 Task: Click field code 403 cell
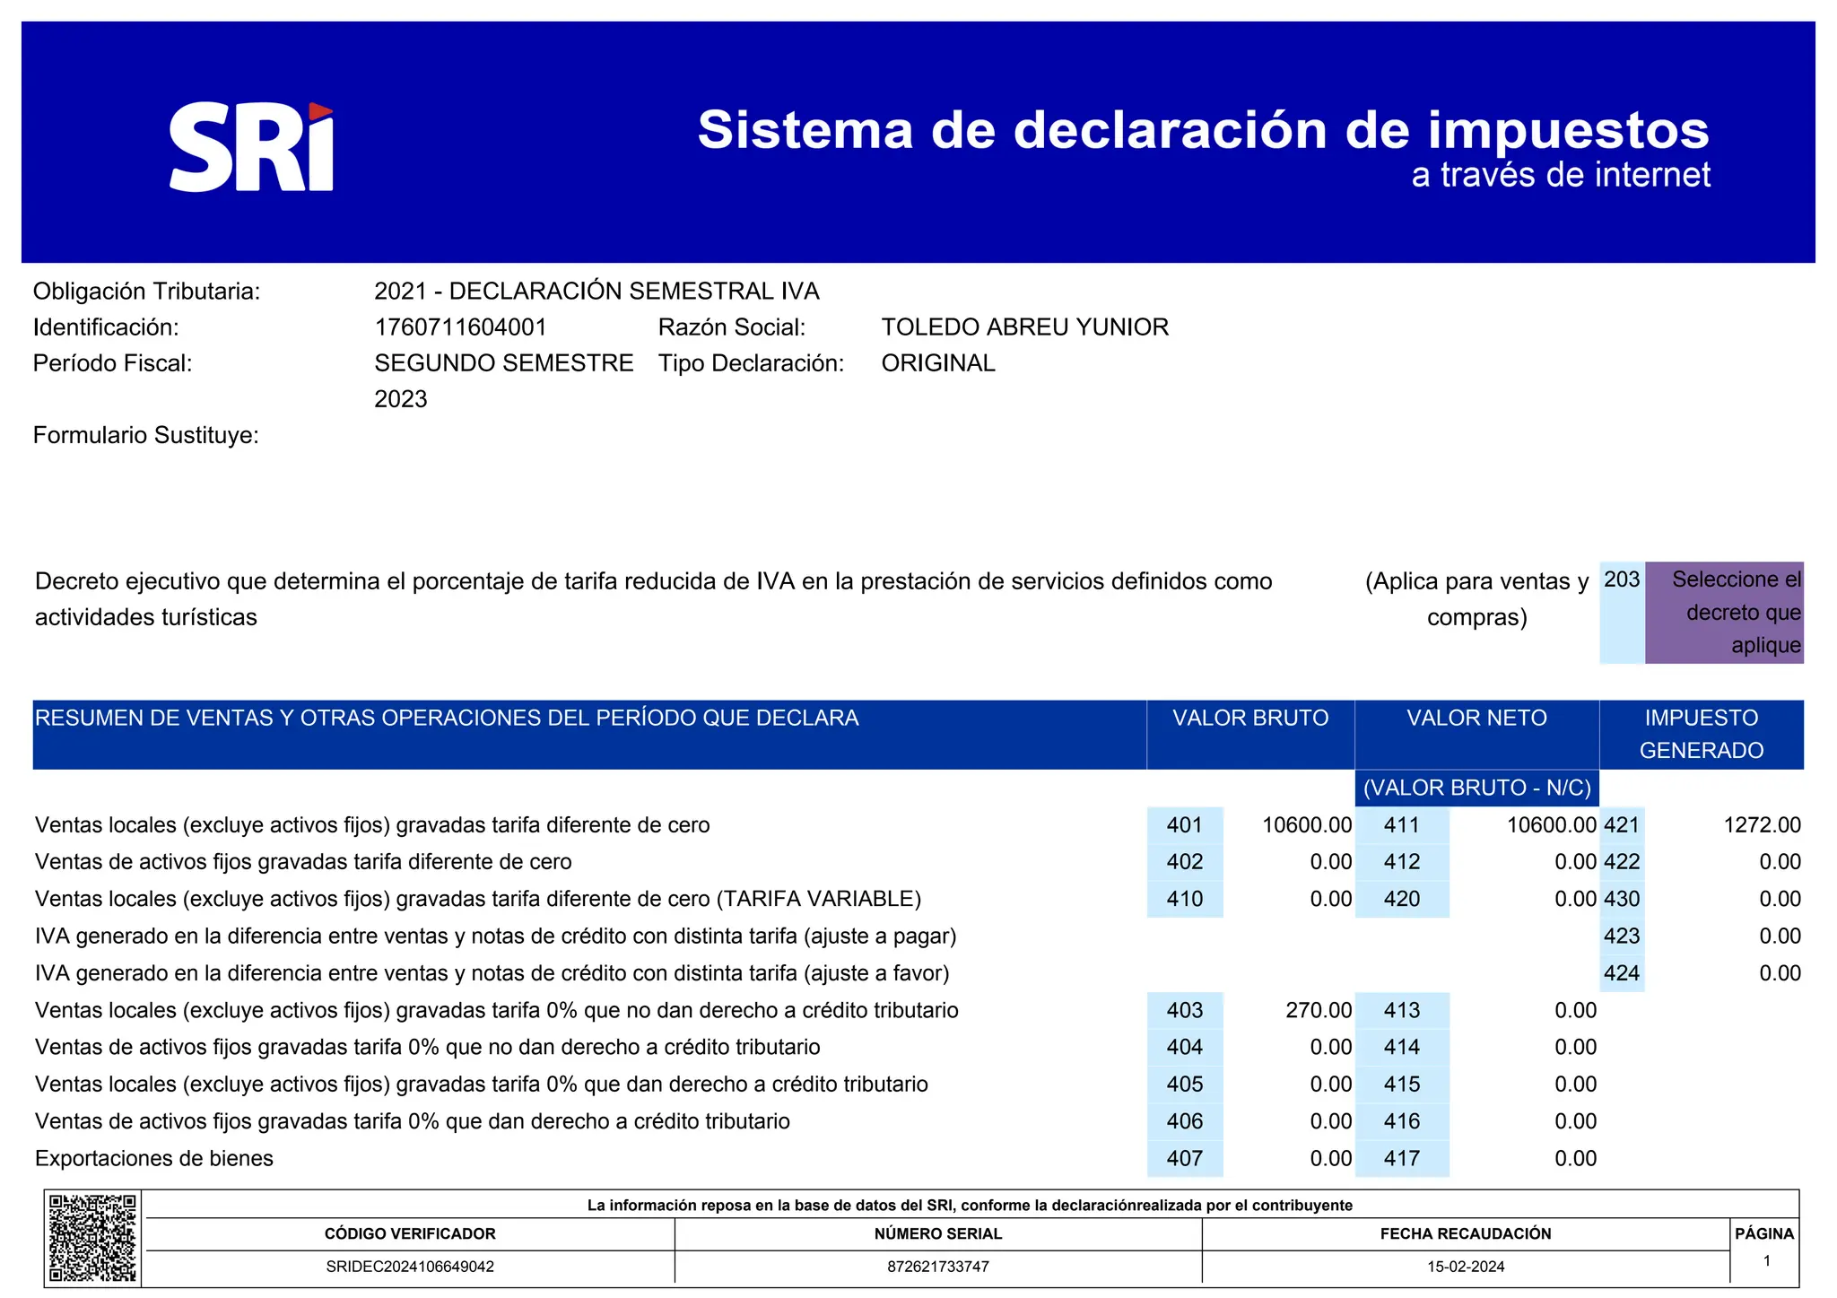click(x=1184, y=1011)
